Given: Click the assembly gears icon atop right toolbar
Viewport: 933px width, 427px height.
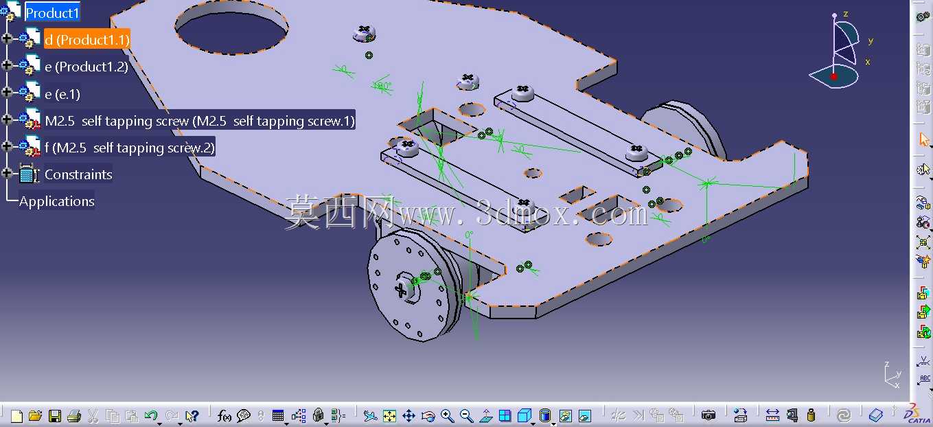Looking at the screenshot, I should (x=923, y=16).
